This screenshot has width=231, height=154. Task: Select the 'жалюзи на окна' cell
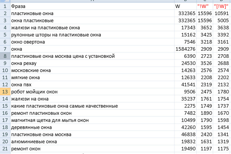pyautogui.click(x=92, y=99)
